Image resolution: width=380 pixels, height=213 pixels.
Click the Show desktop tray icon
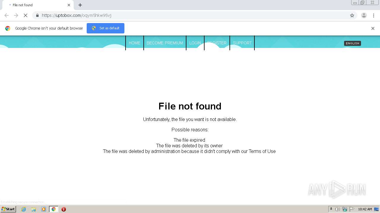coord(376,209)
